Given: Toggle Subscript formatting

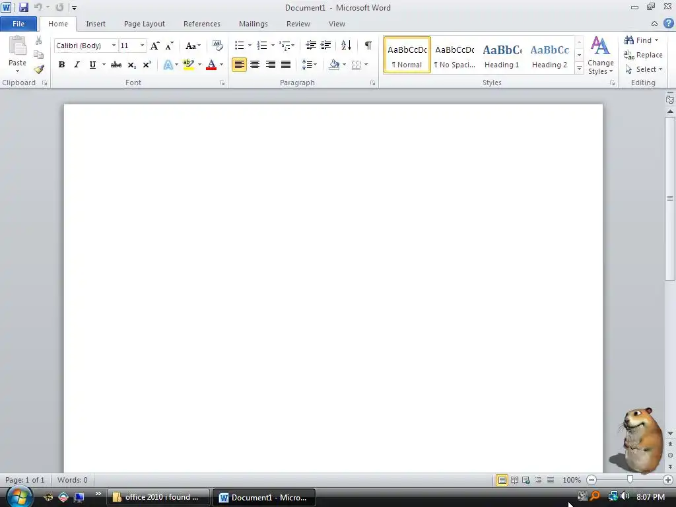Looking at the screenshot, I should click(132, 65).
